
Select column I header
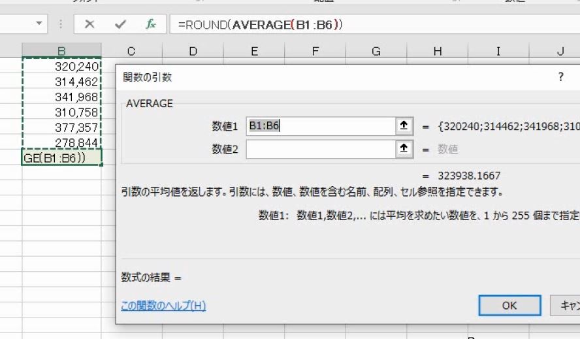point(498,51)
